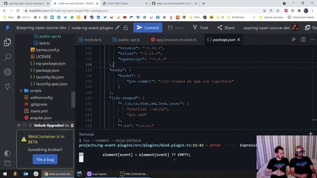
Task: Split the editor with the split-view icon
Action: (x=303, y=40)
